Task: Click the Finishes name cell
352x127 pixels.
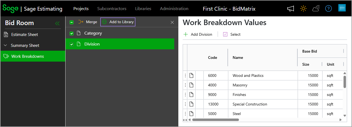Action: [263, 95]
